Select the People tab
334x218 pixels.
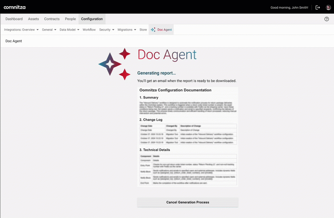(x=70, y=19)
